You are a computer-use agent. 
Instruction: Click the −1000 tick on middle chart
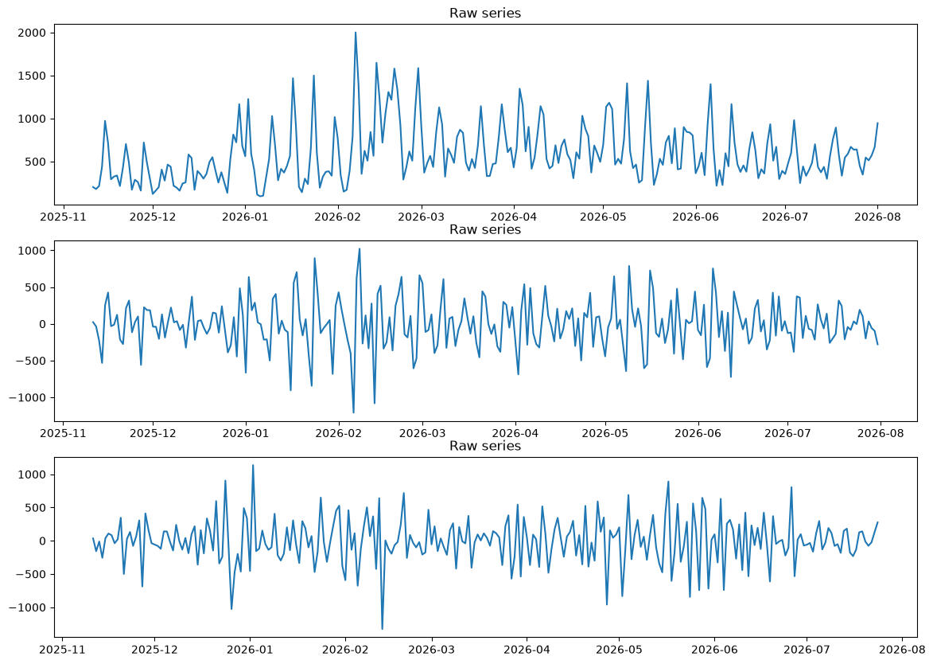27,398
